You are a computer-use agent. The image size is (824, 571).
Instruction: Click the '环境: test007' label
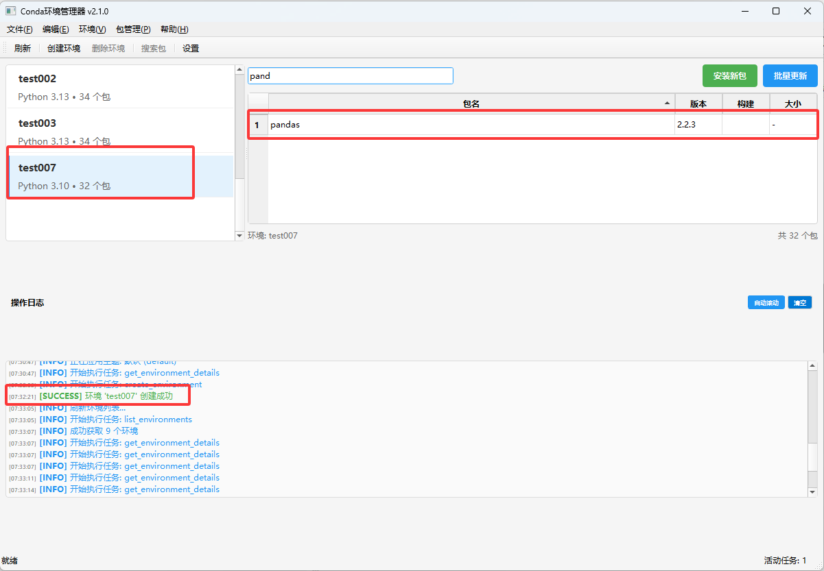pos(272,235)
